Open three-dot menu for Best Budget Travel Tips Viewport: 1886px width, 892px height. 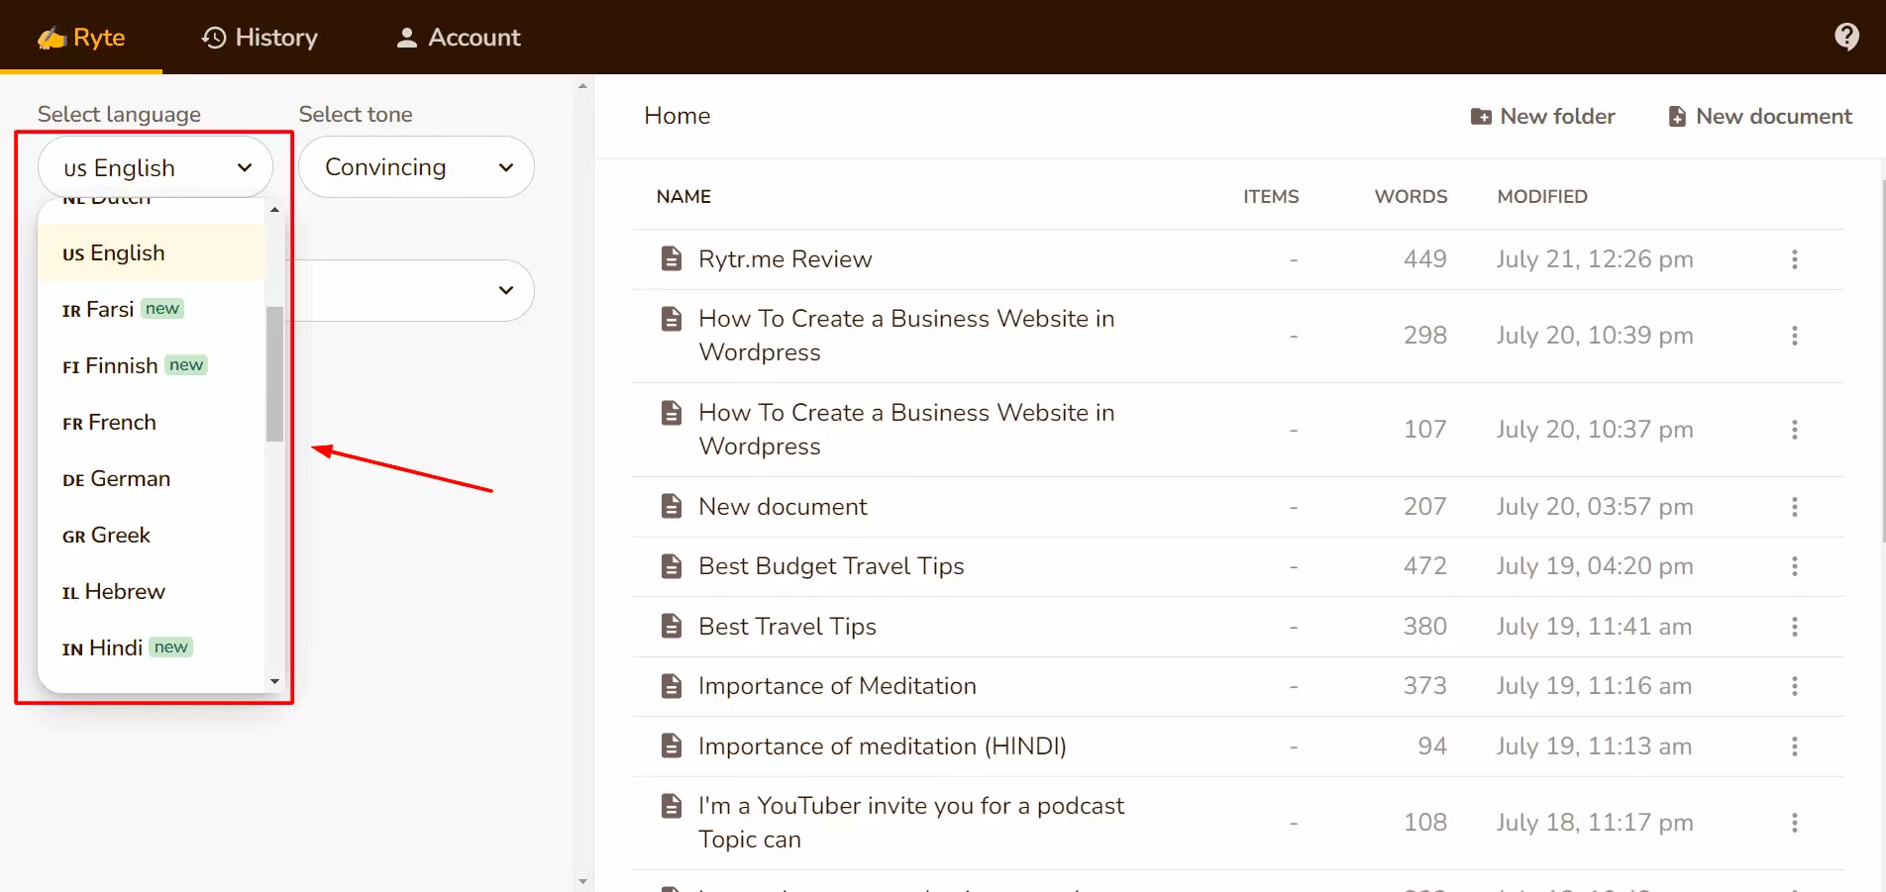pos(1794,566)
